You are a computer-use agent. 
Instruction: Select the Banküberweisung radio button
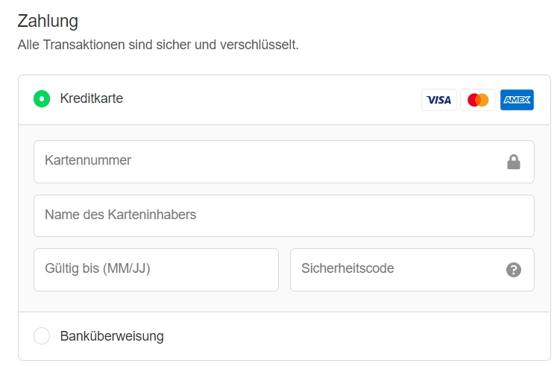point(42,336)
